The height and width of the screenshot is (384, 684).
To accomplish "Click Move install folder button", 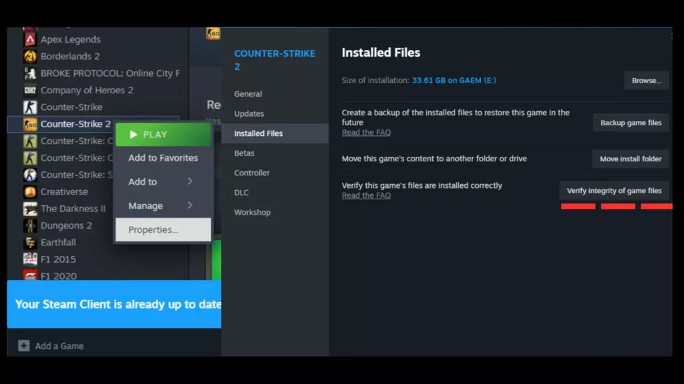I will point(631,159).
